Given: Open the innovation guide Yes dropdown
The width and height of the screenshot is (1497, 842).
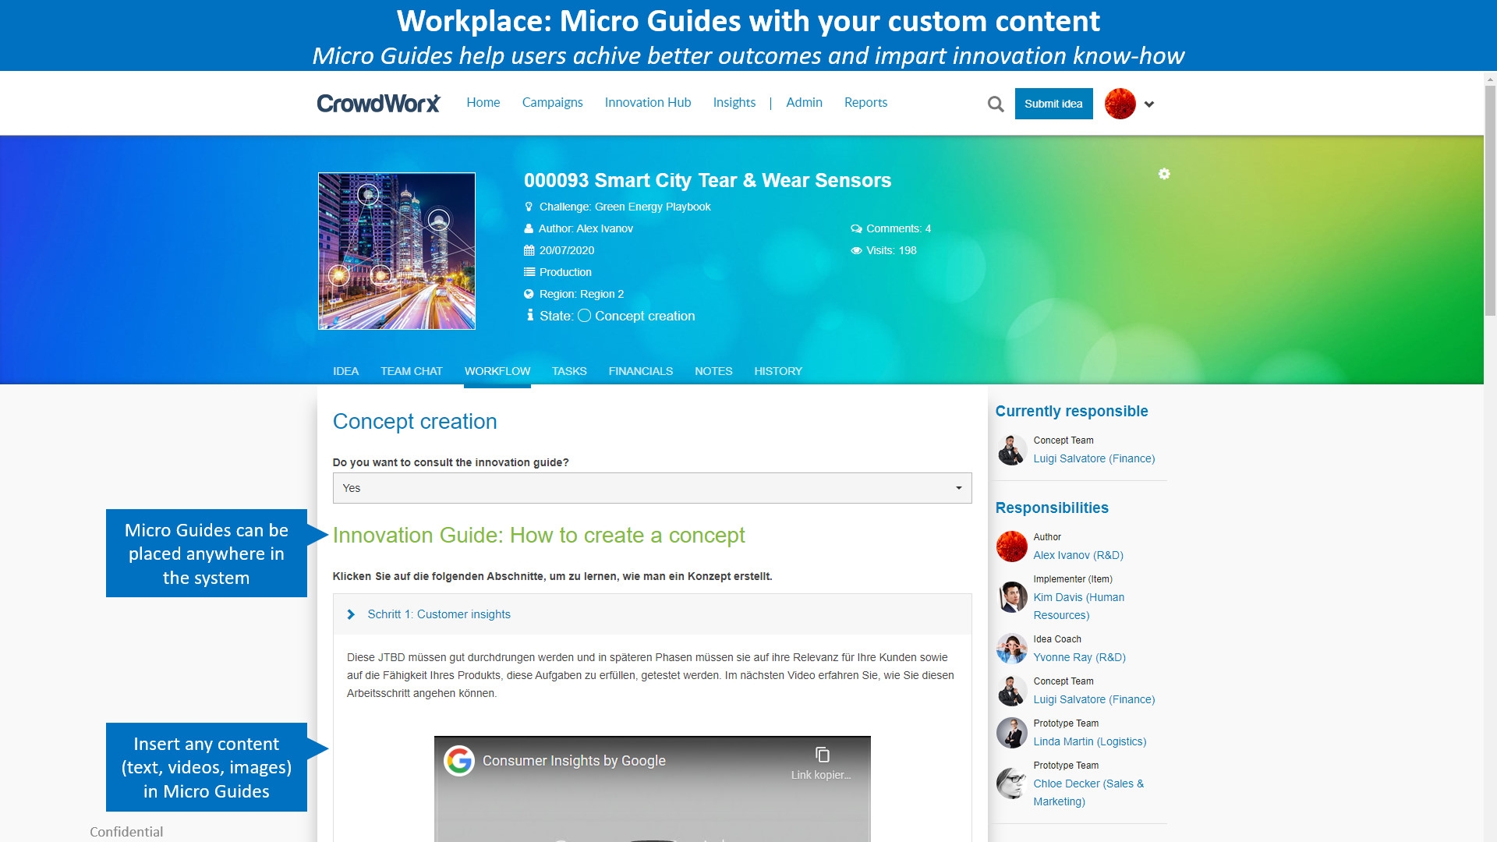Looking at the screenshot, I should coord(652,488).
